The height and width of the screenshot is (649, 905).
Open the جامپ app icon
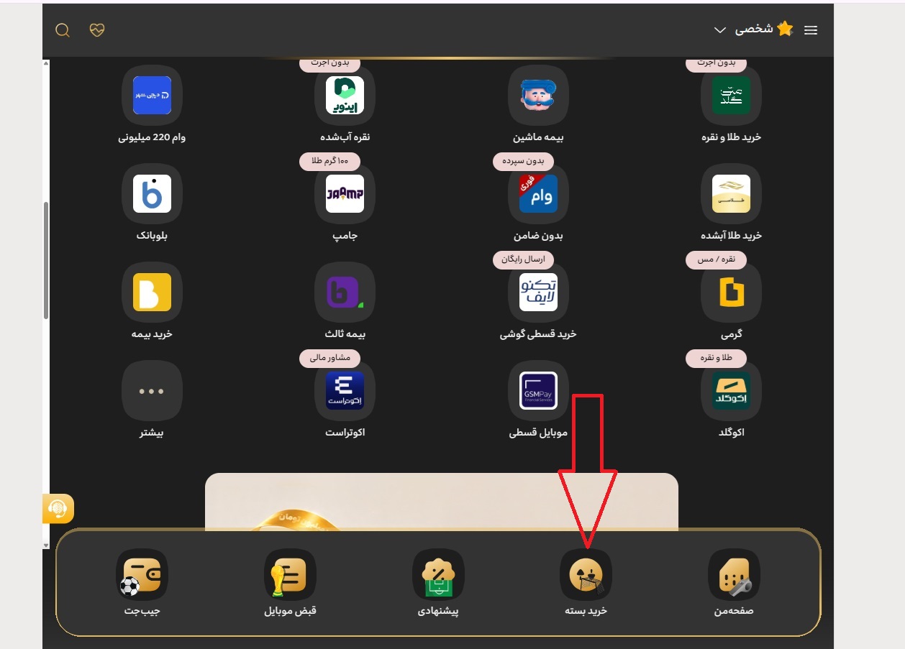(x=345, y=193)
